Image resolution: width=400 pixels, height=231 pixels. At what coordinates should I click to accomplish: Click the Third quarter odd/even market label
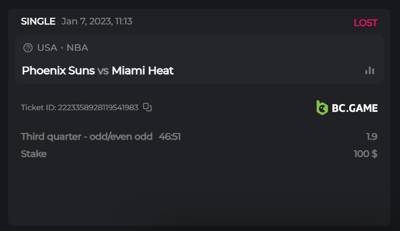pos(86,137)
